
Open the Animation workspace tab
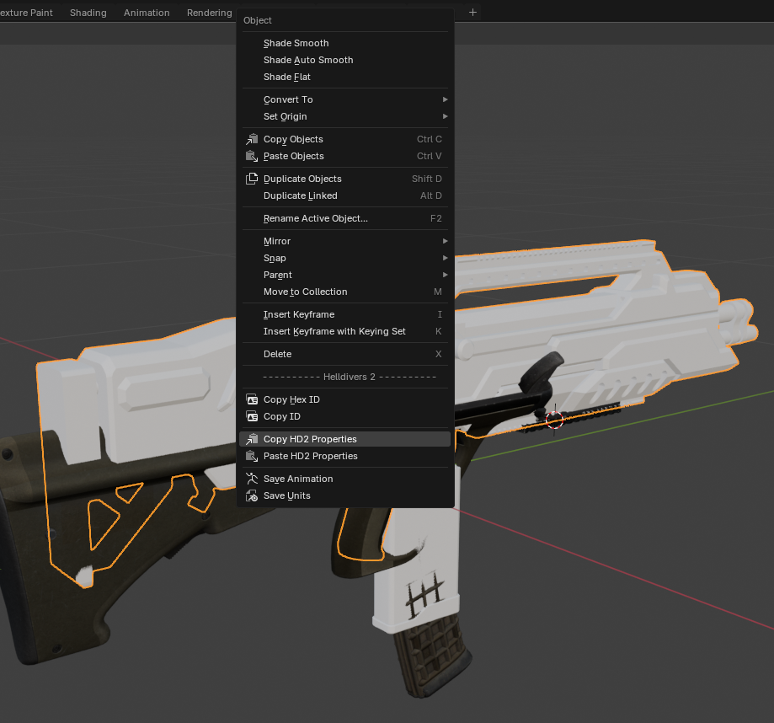click(147, 13)
